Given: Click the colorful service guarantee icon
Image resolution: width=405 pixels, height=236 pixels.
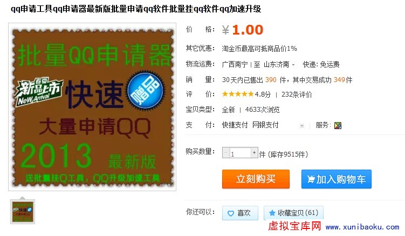Looking at the screenshot, I should (338, 125).
